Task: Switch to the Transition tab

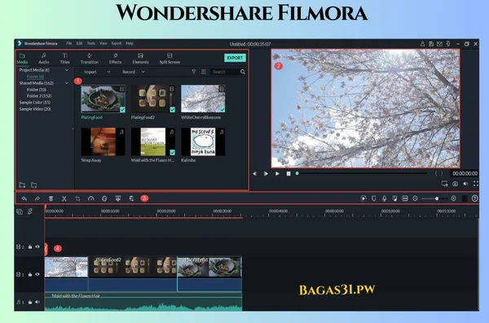Action: 90,59
